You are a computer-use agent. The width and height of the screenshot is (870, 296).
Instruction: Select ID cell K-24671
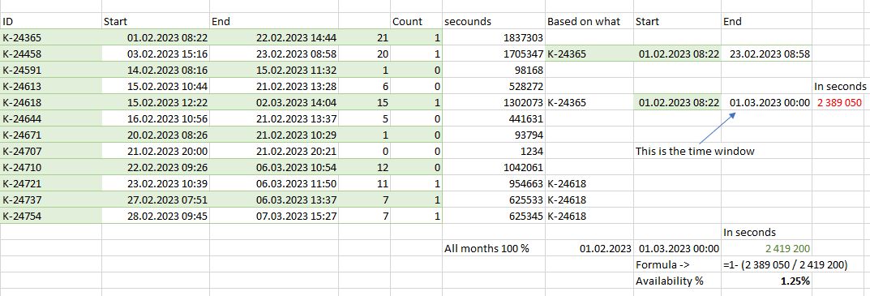[x=51, y=135]
